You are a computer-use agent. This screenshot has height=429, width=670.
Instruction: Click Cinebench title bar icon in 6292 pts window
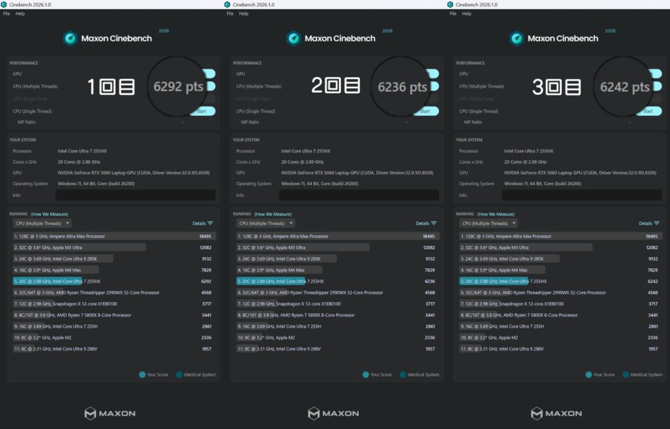click(x=4, y=5)
